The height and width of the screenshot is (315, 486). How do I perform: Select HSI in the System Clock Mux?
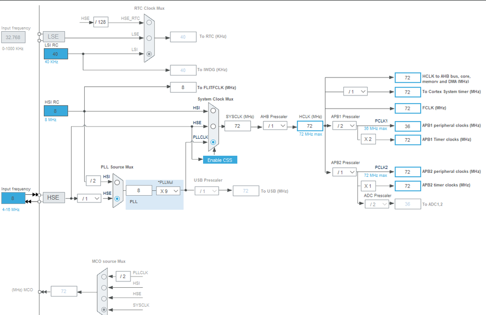213,111
